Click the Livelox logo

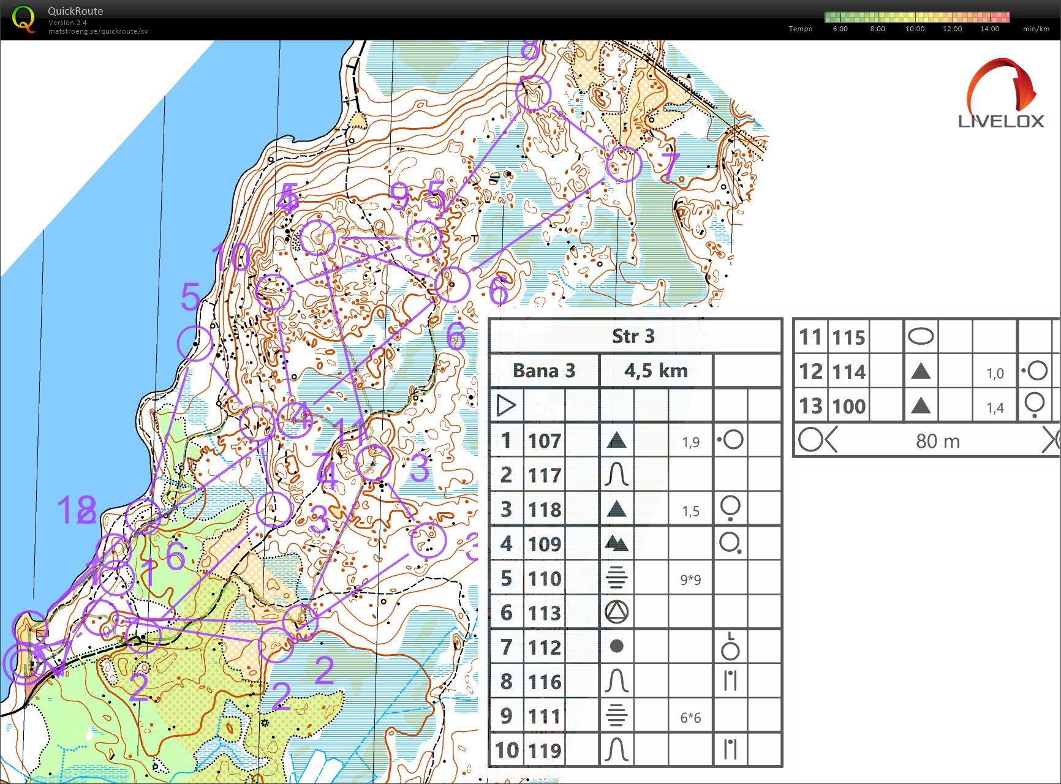[1002, 93]
